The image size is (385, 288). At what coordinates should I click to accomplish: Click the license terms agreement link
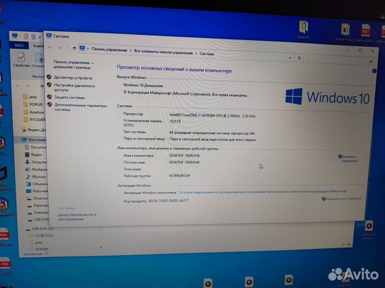tap(263, 191)
